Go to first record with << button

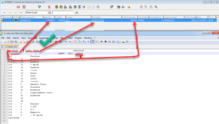tap(4, 13)
